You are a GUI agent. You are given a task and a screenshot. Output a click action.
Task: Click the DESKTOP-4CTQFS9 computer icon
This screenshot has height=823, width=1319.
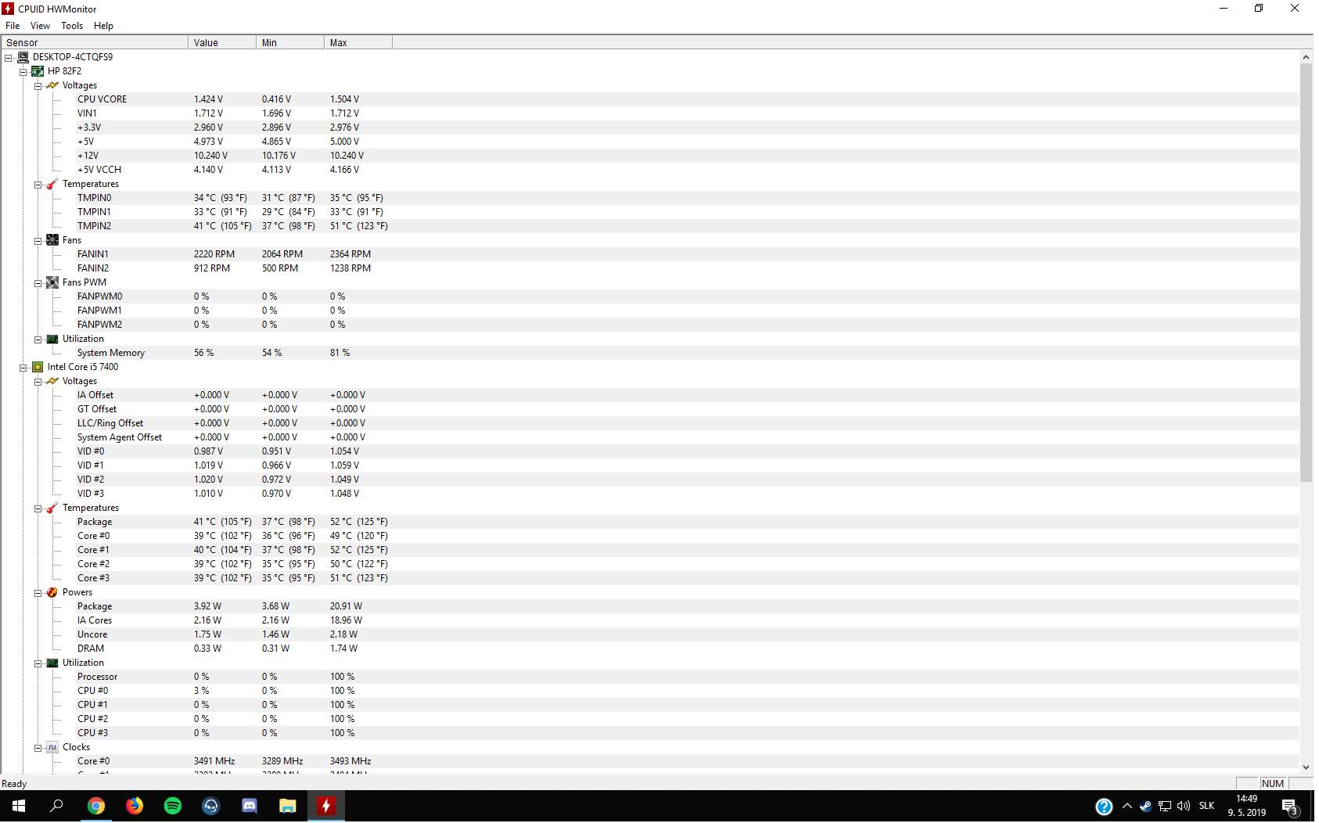(x=23, y=57)
